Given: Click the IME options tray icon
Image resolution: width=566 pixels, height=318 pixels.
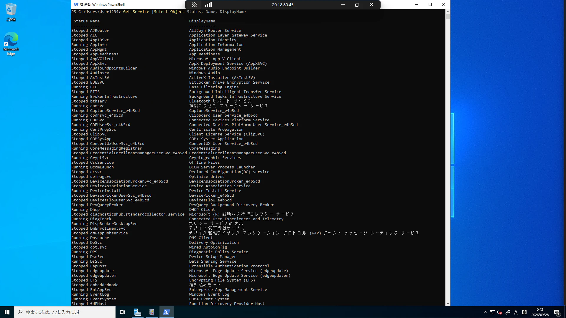Looking at the screenshot, I should [x=524, y=312].
